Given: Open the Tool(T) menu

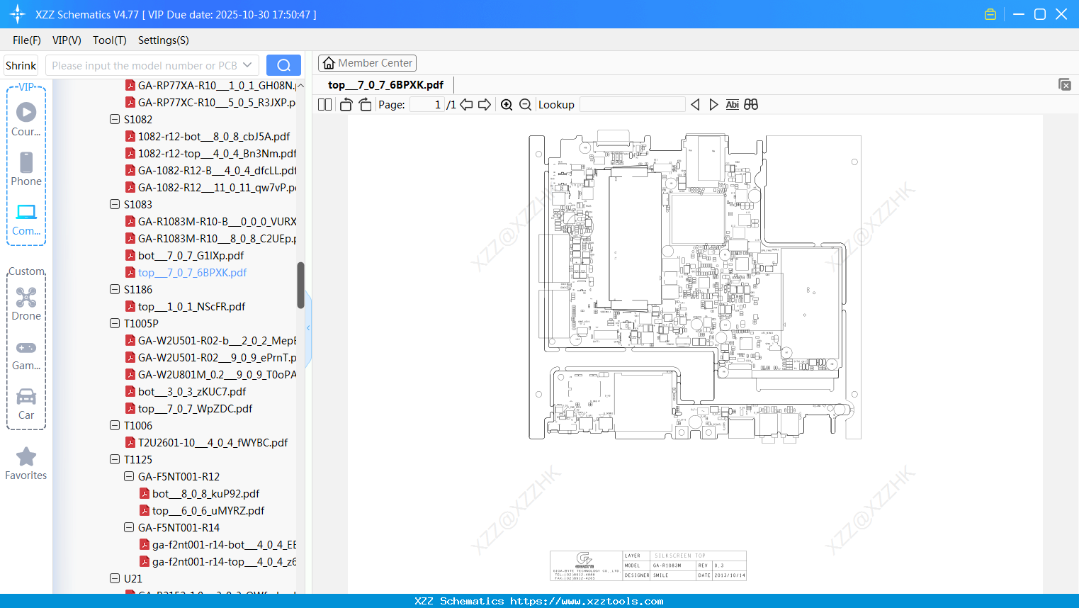Looking at the screenshot, I should pos(110,40).
